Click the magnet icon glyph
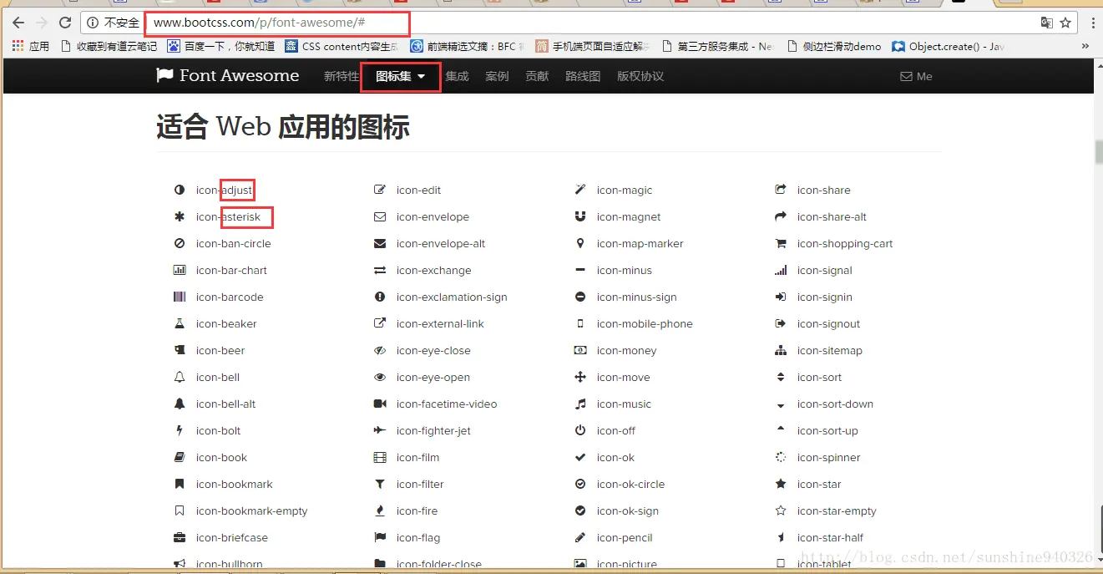 pos(580,216)
